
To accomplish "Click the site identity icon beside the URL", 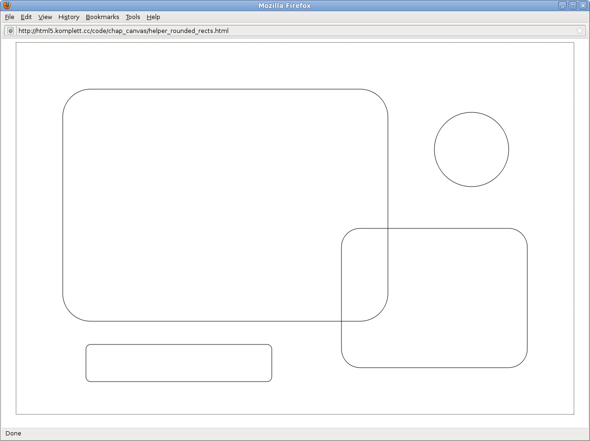I will [x=11, y=31].
